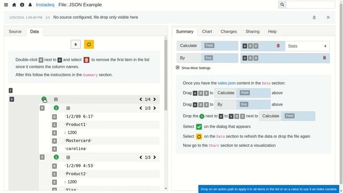Open the Summary tab
Screen dimensions: 343x193
point(184,32)
